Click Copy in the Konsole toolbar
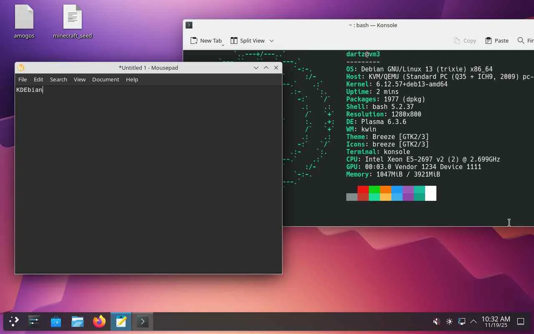 [x=465, y=40]
